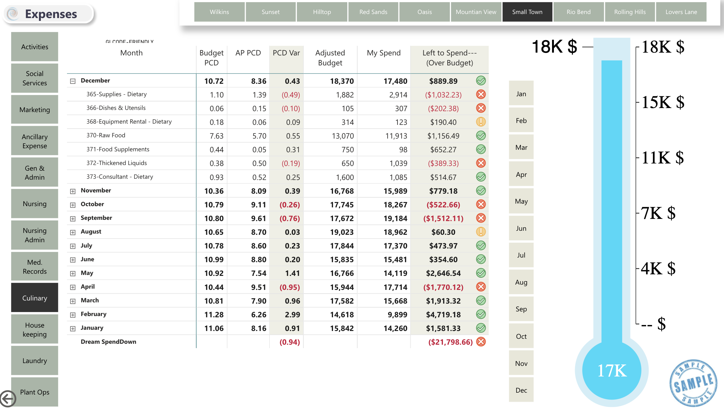Click August's yellow warning status icon
The width and height of the screenshot is (724, 416).
coord(481,232)
